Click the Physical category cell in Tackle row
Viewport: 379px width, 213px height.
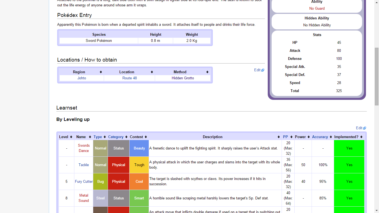[x=118, y=165]
